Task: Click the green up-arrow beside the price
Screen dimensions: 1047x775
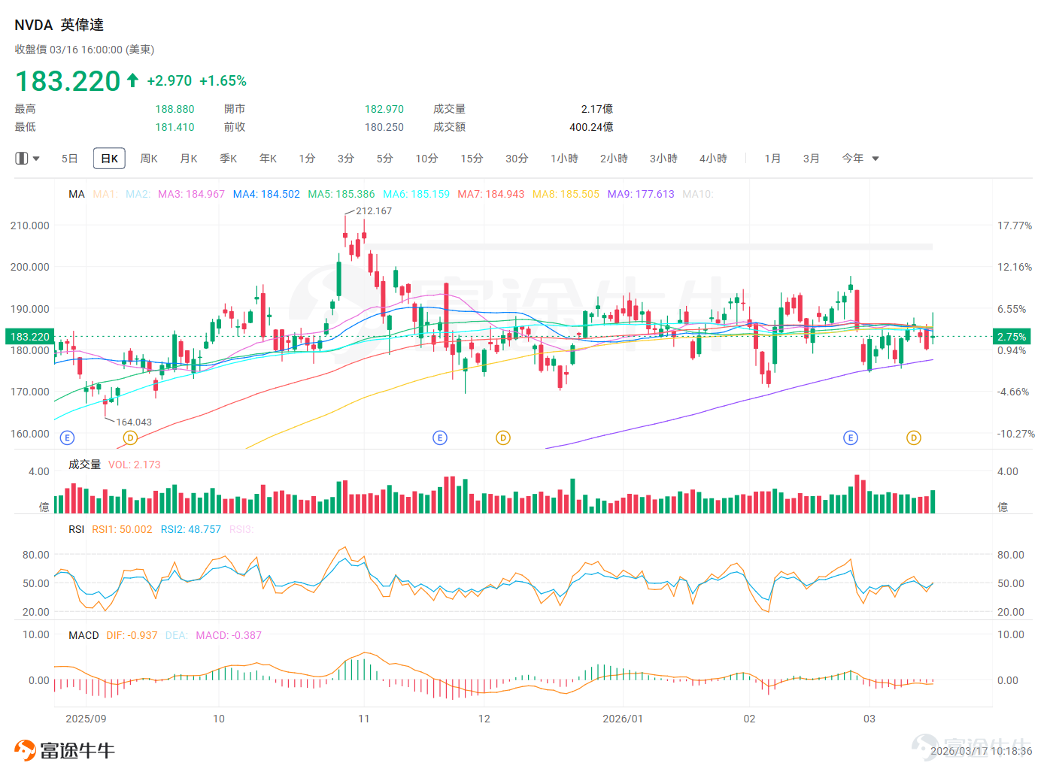Action: pyautogui.click(x=132, y=80)
